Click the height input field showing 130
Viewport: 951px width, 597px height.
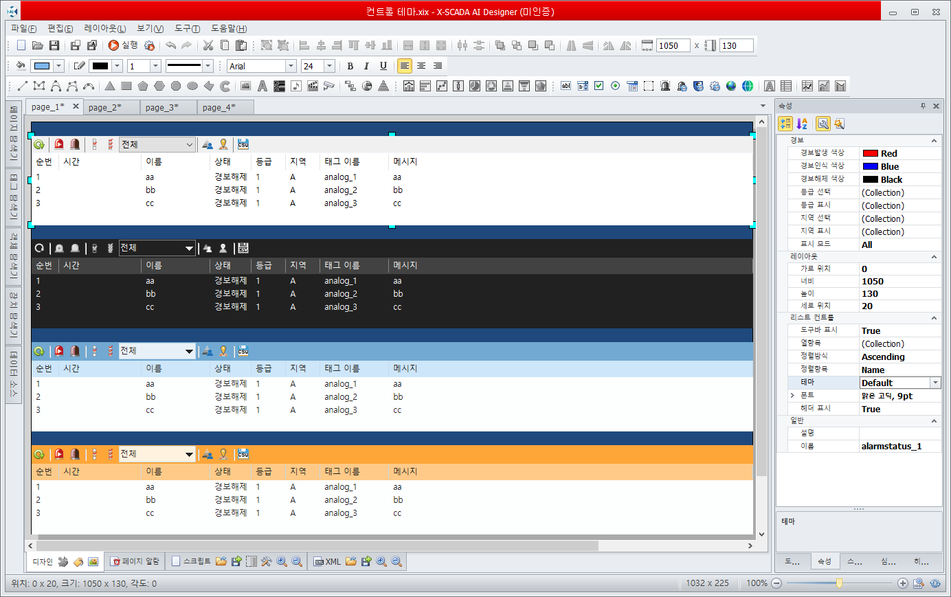pyautogui.click(x=736, y=45)
